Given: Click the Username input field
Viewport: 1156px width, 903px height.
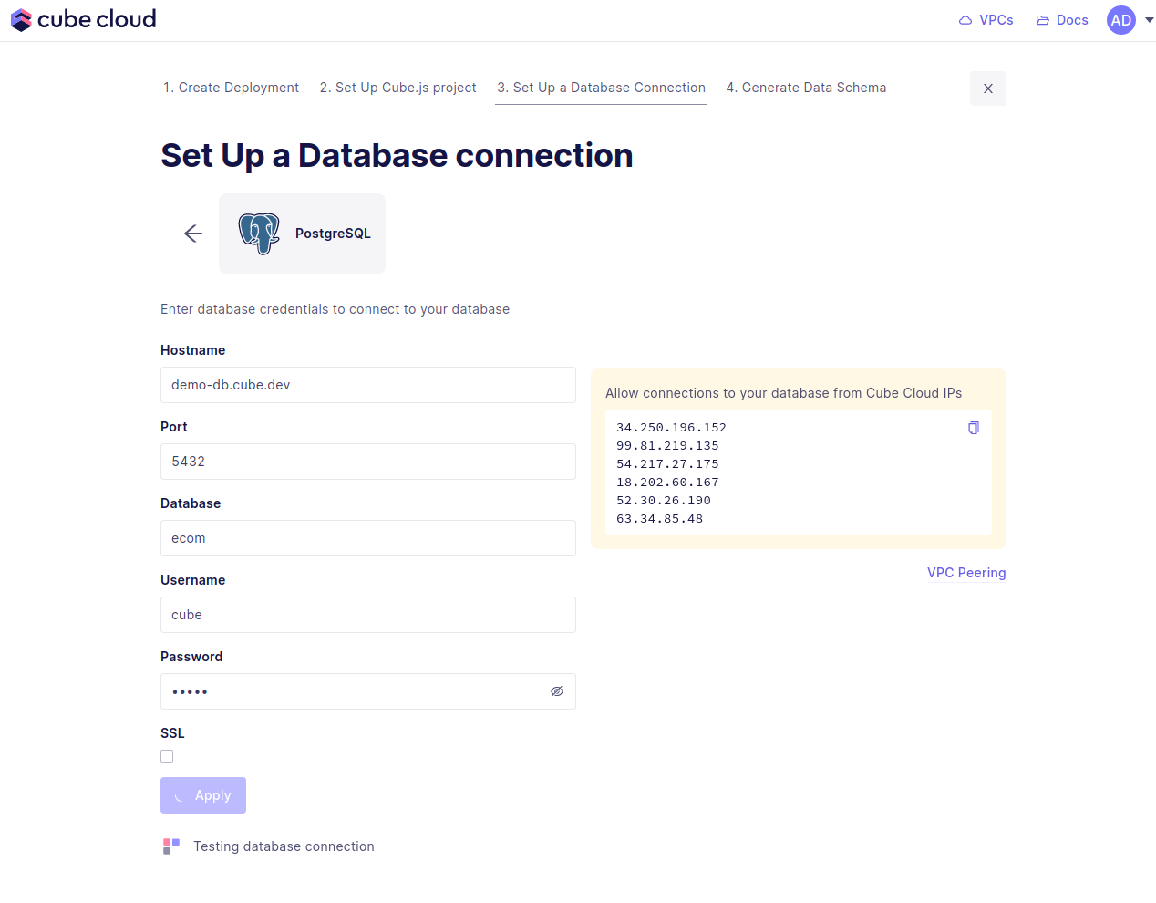Looking at the screenshot, I should (367, 615).
